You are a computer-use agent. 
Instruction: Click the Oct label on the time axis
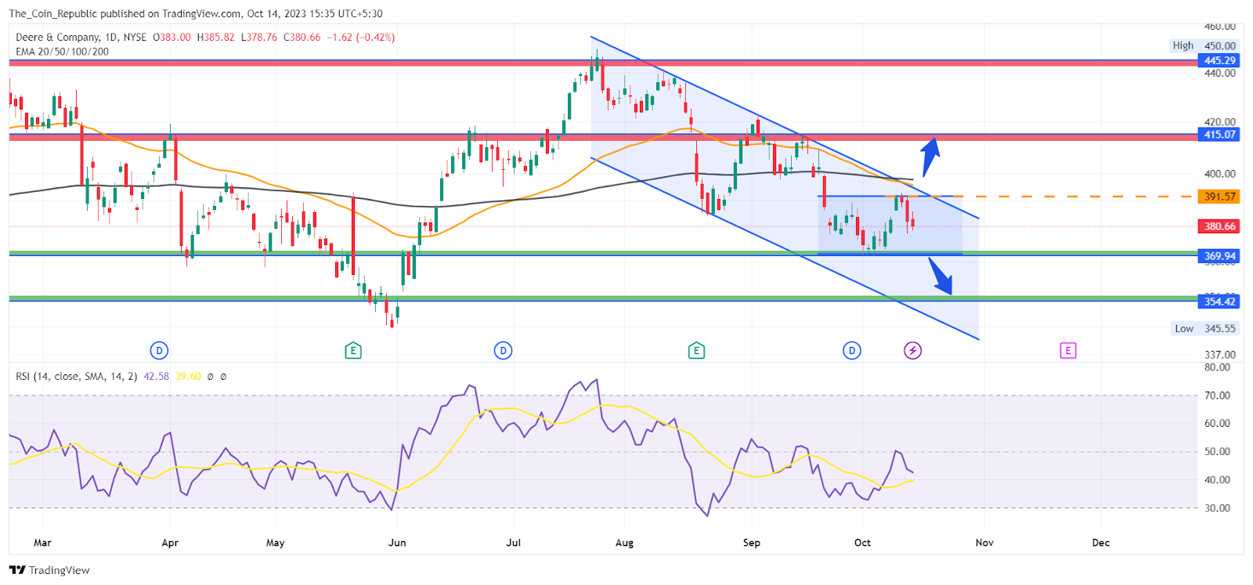pos(862,543)
